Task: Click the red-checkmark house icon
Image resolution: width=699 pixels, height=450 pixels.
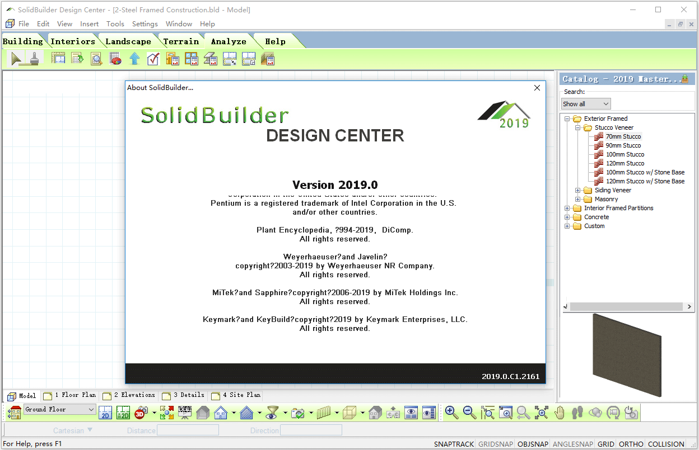Action: pyautogui.click(x=153, y=59)
